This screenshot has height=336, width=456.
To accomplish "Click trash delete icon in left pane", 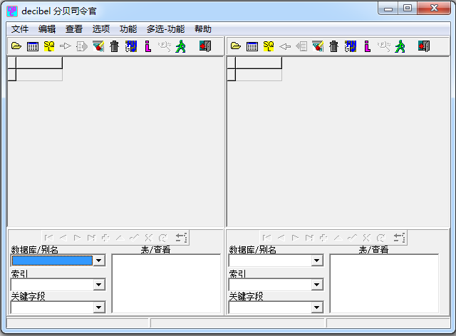I will 114,46.
